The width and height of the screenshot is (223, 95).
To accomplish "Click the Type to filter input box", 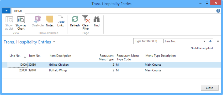I will [x=148, y=41].
